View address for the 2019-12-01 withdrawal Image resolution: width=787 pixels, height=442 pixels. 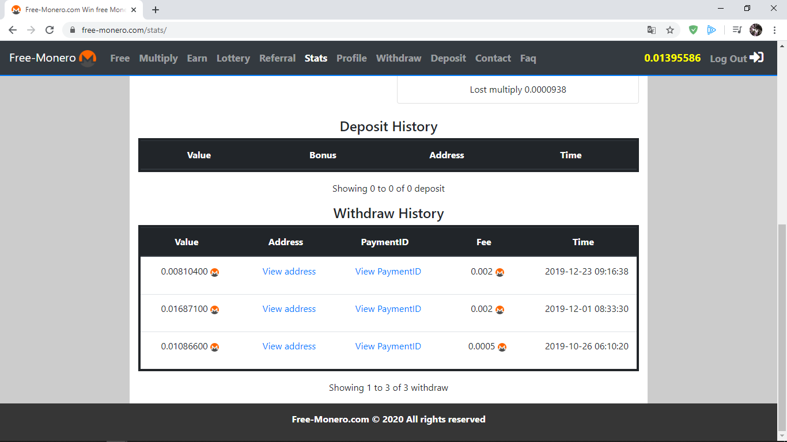pyautogui.click(x=289, y=309)
